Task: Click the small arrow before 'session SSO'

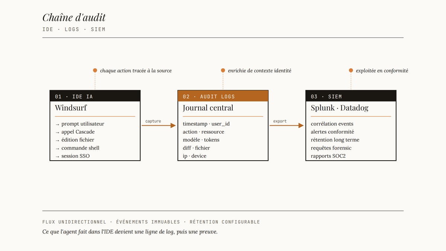Action: point(57,157)
